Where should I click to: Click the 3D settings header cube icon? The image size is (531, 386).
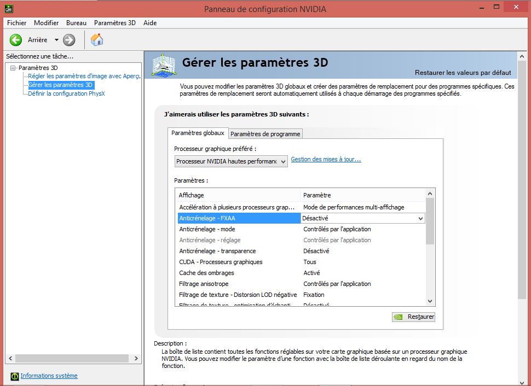pos(164,65)
